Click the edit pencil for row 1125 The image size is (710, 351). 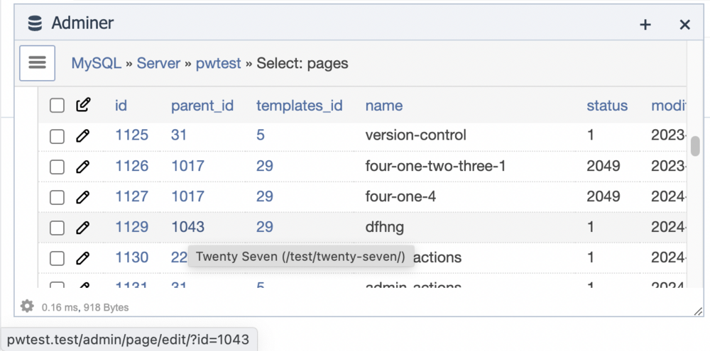[x=83, y=135]
